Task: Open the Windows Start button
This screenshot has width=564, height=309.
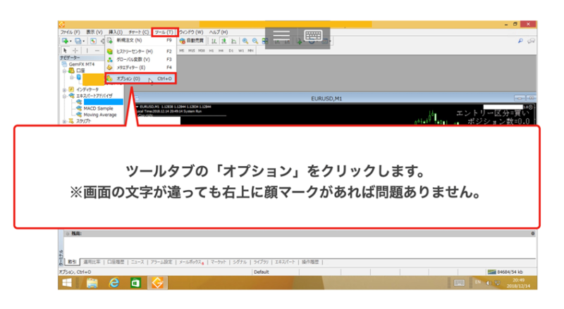Action: coord(67,283)
